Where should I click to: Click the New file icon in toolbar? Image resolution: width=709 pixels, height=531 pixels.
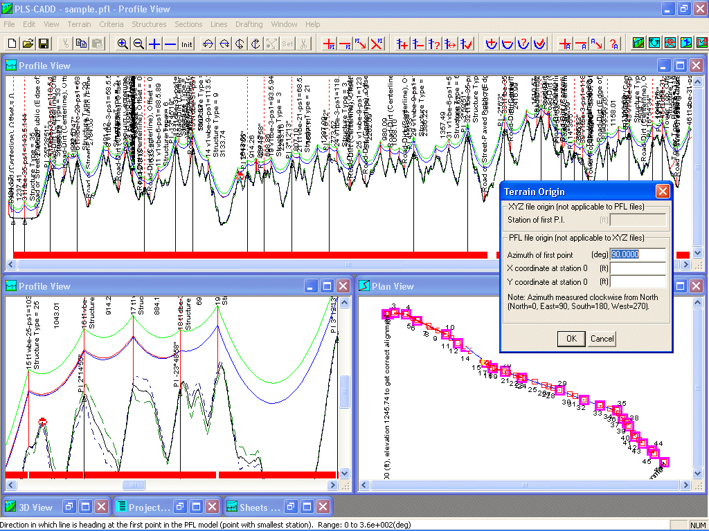click(12, 44)
